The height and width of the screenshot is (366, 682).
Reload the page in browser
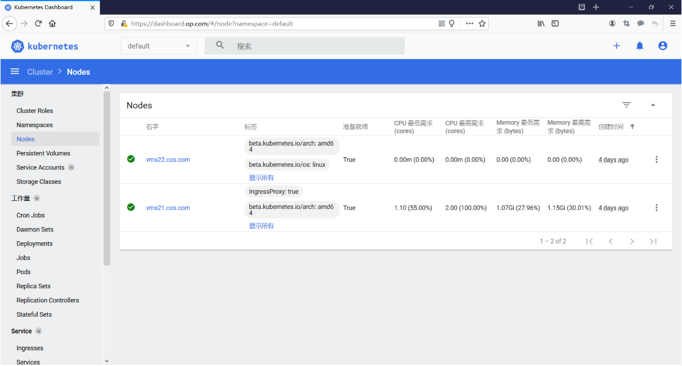[x=39, y=23]
